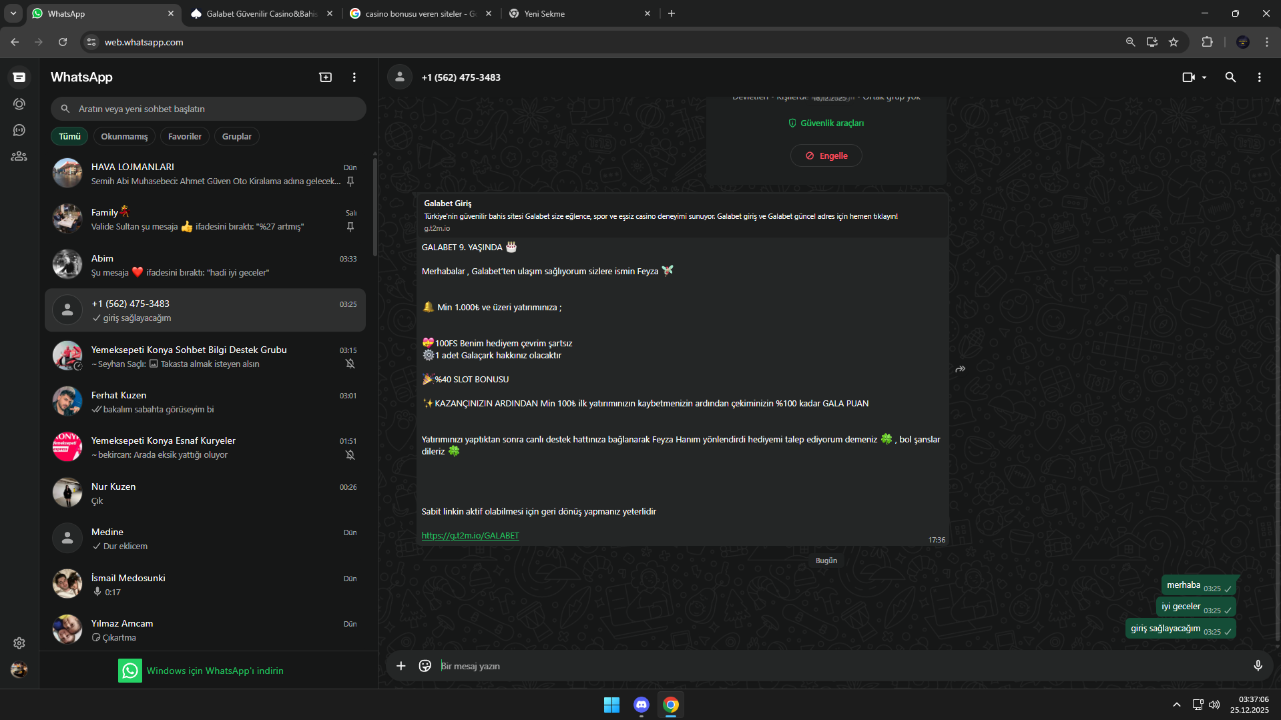Image resolution: width=1281 pixels, height=720 pixels.
Task: Go back in browser history
Action: (x=15, y=42)
